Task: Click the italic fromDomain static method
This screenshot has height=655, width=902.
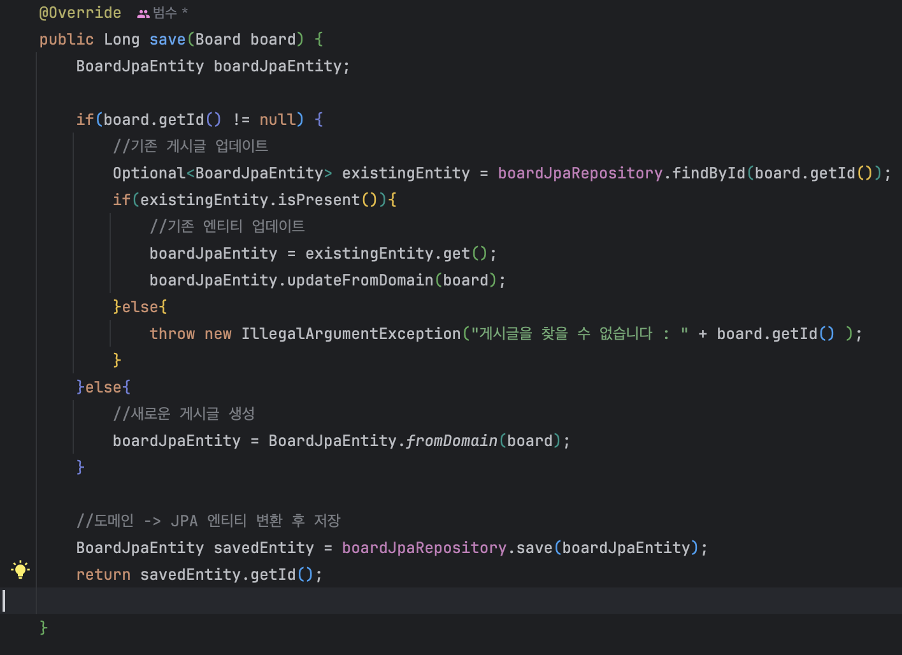Action: tap(451, 441)
